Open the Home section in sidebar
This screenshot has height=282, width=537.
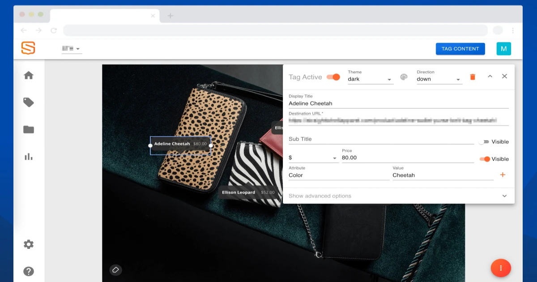tap(29, 75)
